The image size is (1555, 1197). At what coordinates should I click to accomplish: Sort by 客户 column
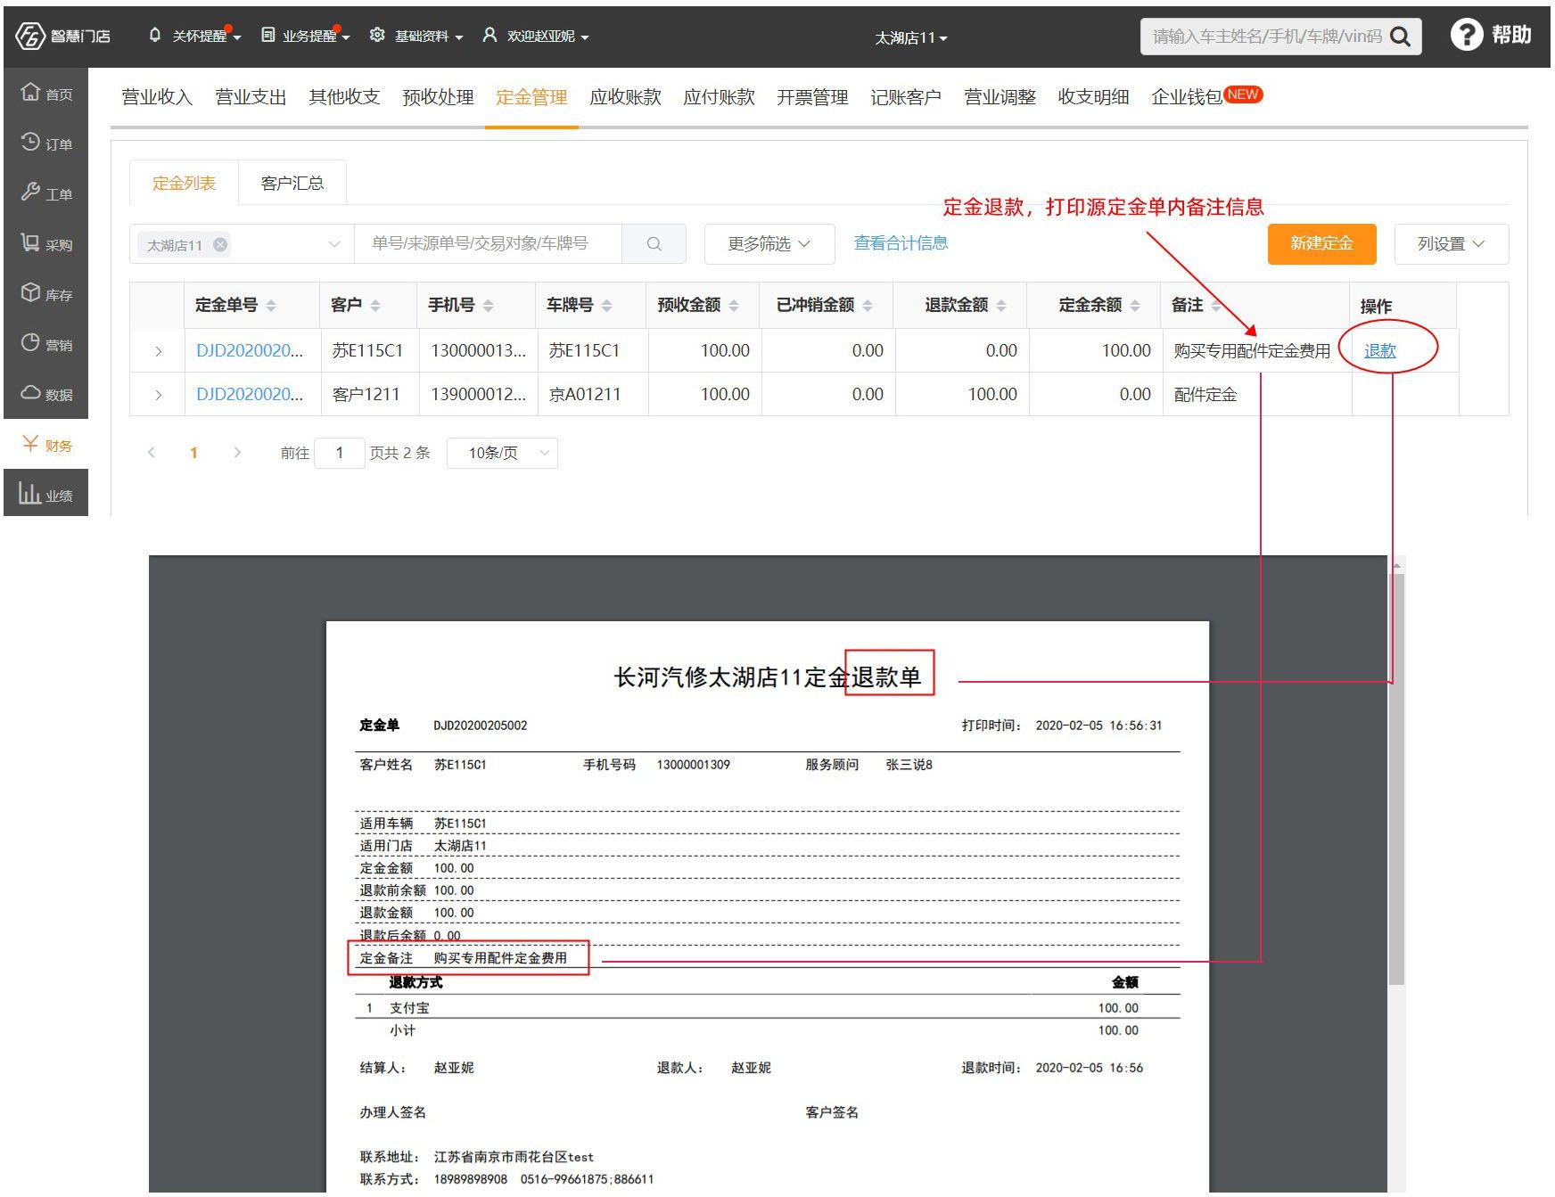pos(375,305)
